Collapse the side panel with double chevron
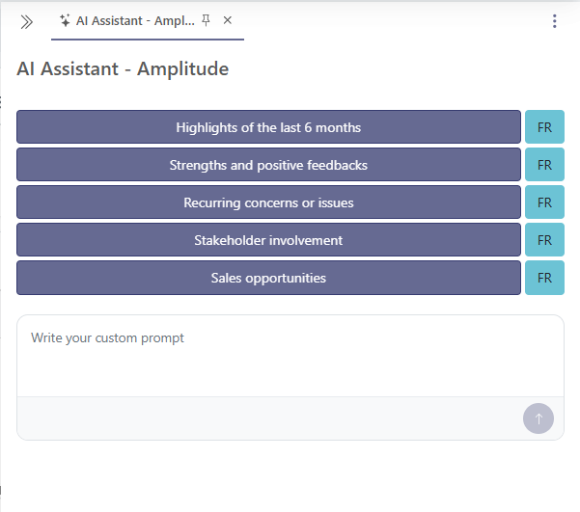Viewport: 580px width, 512px height. pyautogui.click(x=27, y=21)
